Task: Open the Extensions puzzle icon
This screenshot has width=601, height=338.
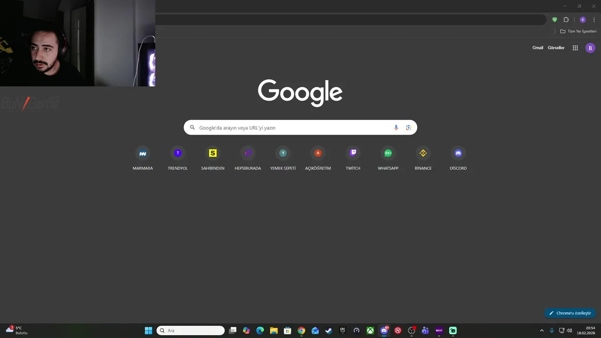Action: (x=566, y=20)
